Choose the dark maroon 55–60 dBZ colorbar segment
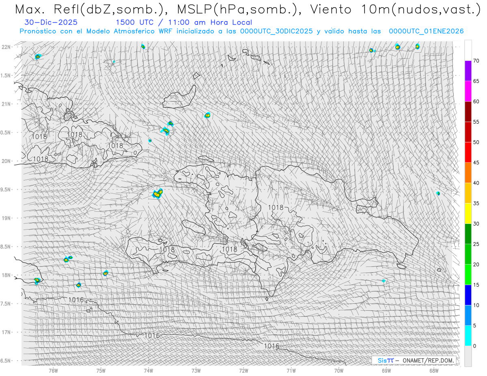 click(468, 112)
